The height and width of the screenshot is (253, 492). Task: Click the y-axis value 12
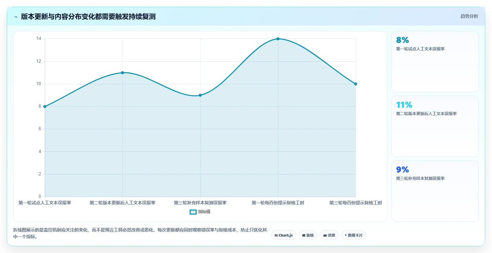pos(39,61)
